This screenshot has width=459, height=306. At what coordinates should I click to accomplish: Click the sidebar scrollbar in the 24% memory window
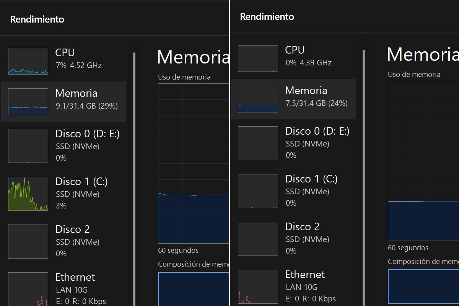tap(364, 178)
